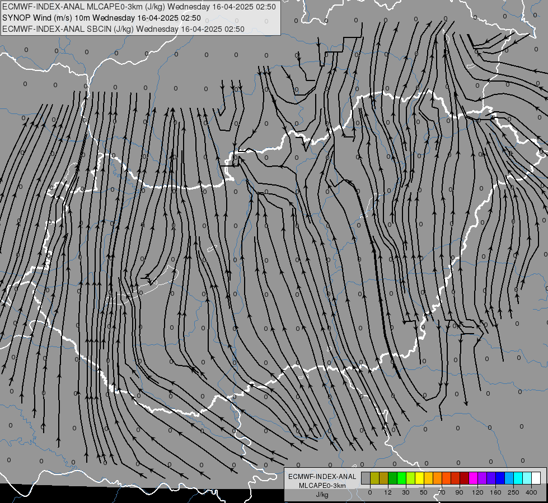548x503 pixels.
Task: Click the legend value 30
Action: pos(406,492)
